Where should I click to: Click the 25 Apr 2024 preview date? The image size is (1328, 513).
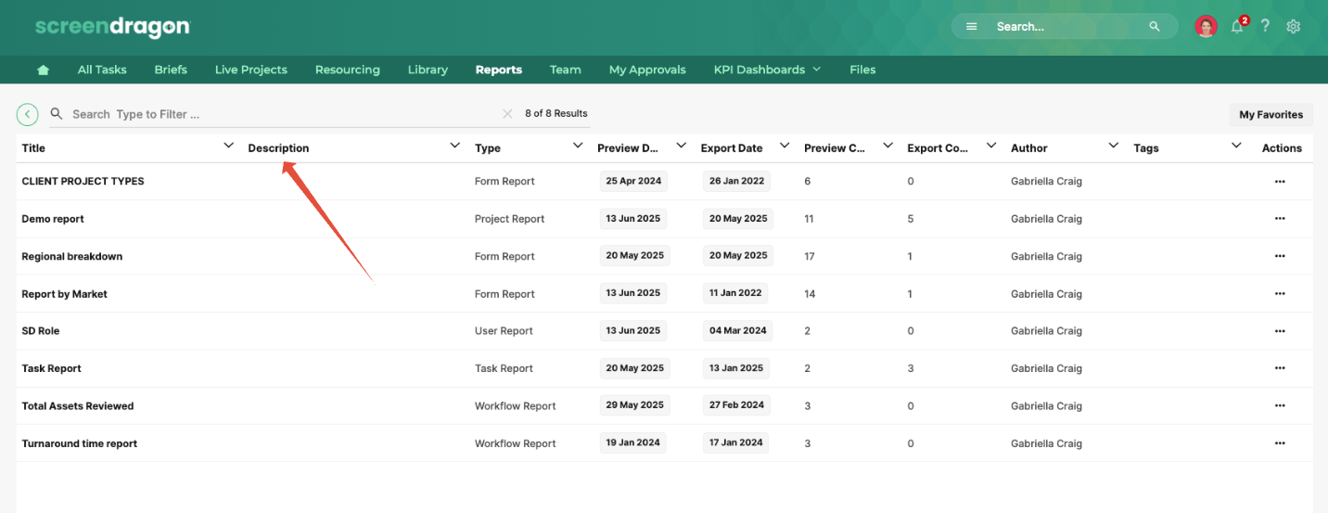633,181
